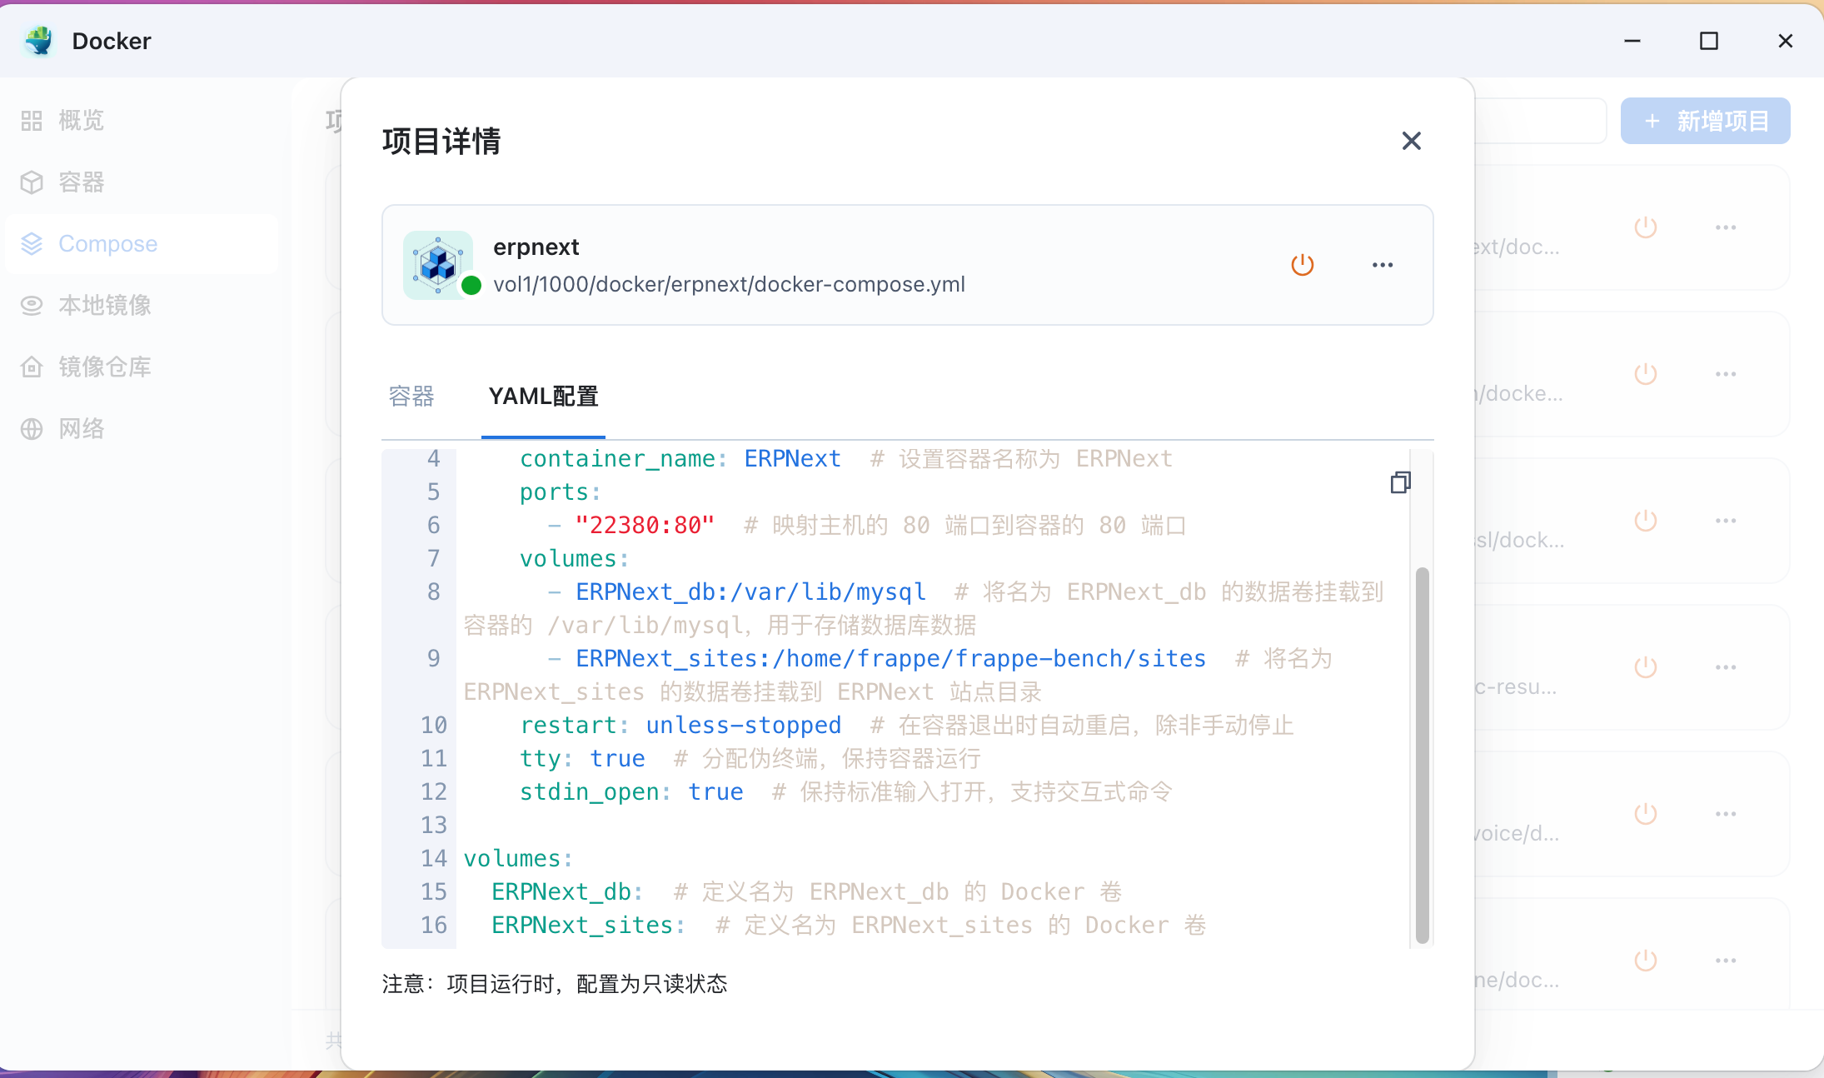Click the YAML editor vertical scrollbar
This screenshot has height=1078, width=1824.
click(x=1422, y=754)
